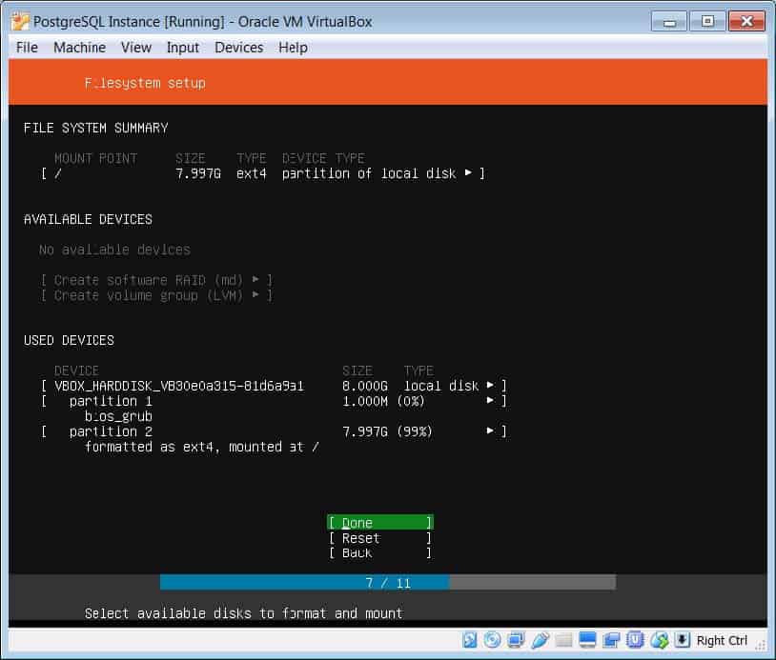The width and height of the screenshot is (776, 660).
Task: Click the 7.997G (99%) partition size
Action: point(387,431)
